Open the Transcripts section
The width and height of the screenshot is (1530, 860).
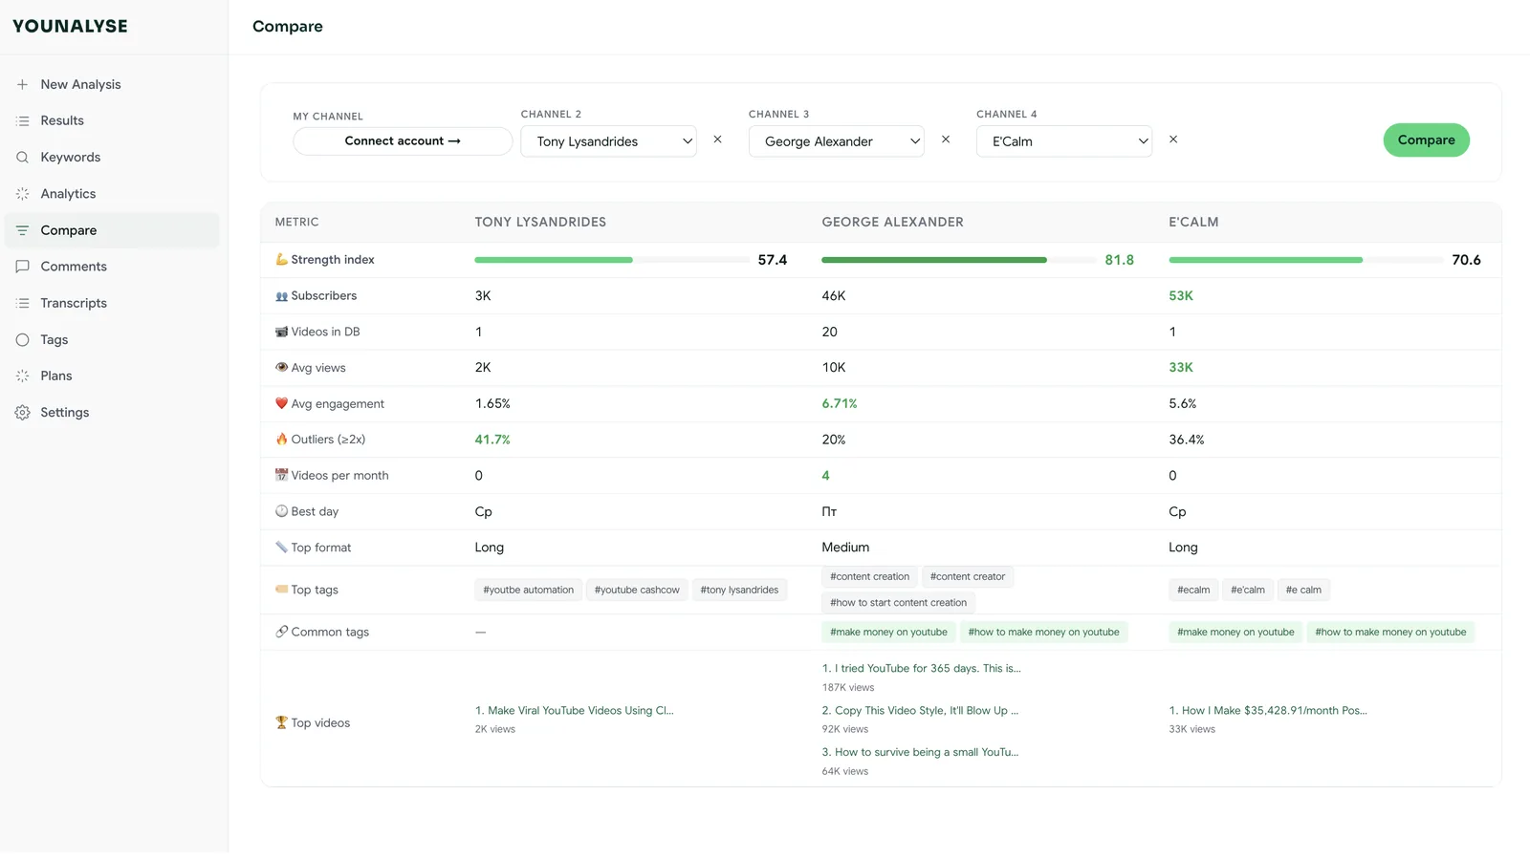112,303
